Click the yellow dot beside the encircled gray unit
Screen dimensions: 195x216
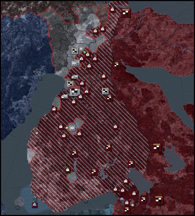67,128
